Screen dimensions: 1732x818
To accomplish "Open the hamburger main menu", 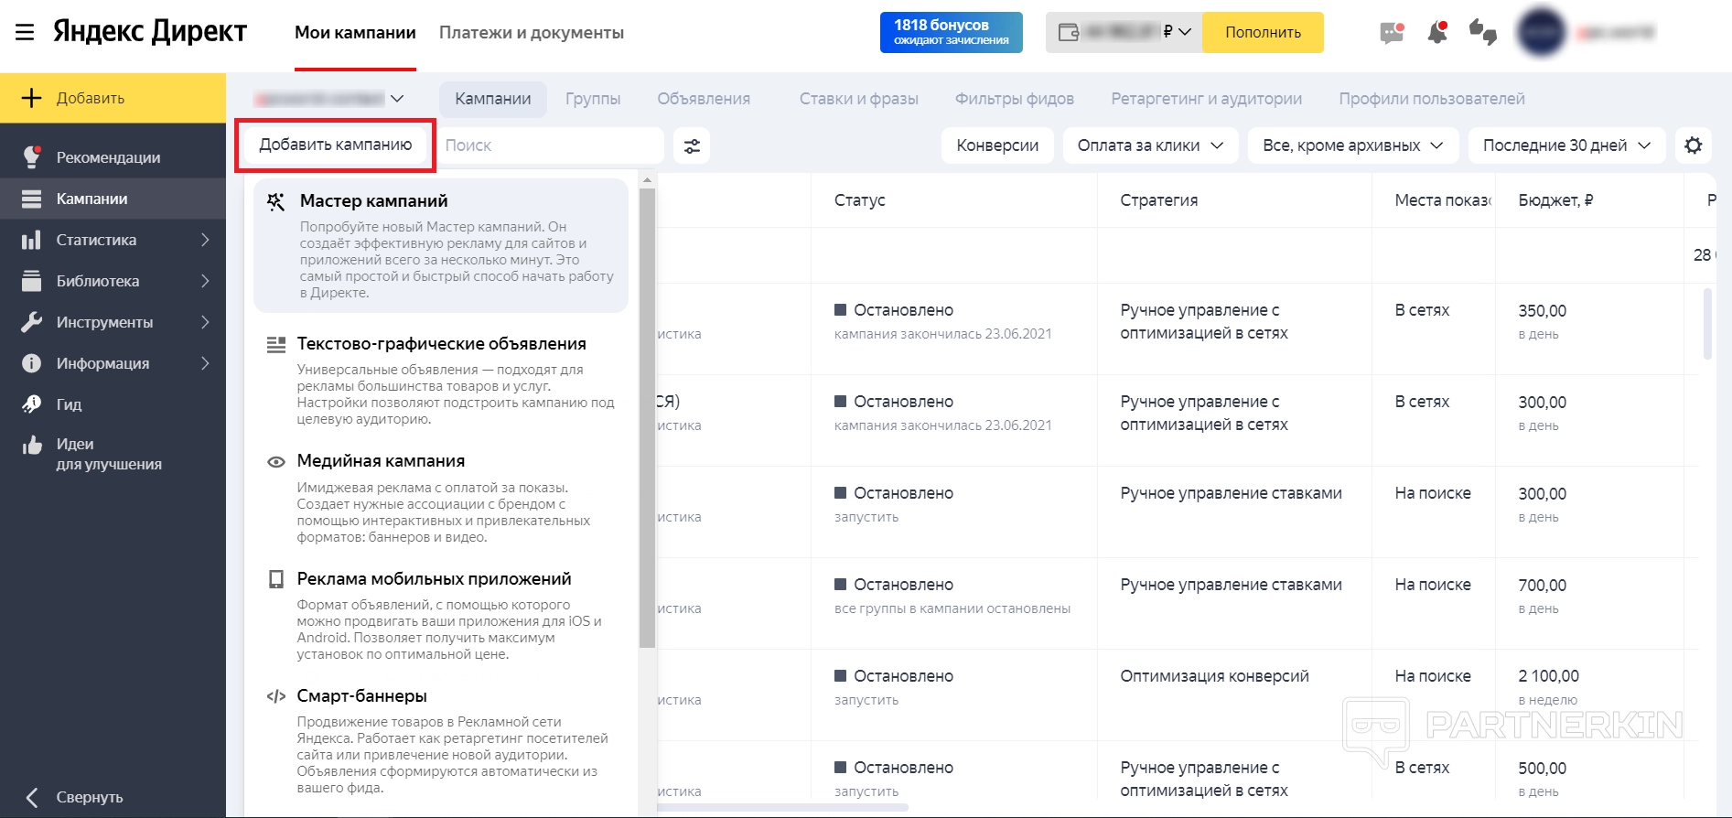I will coord(25,33).
